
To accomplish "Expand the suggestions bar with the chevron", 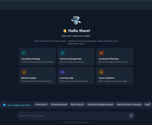I will tap(150, 104).
